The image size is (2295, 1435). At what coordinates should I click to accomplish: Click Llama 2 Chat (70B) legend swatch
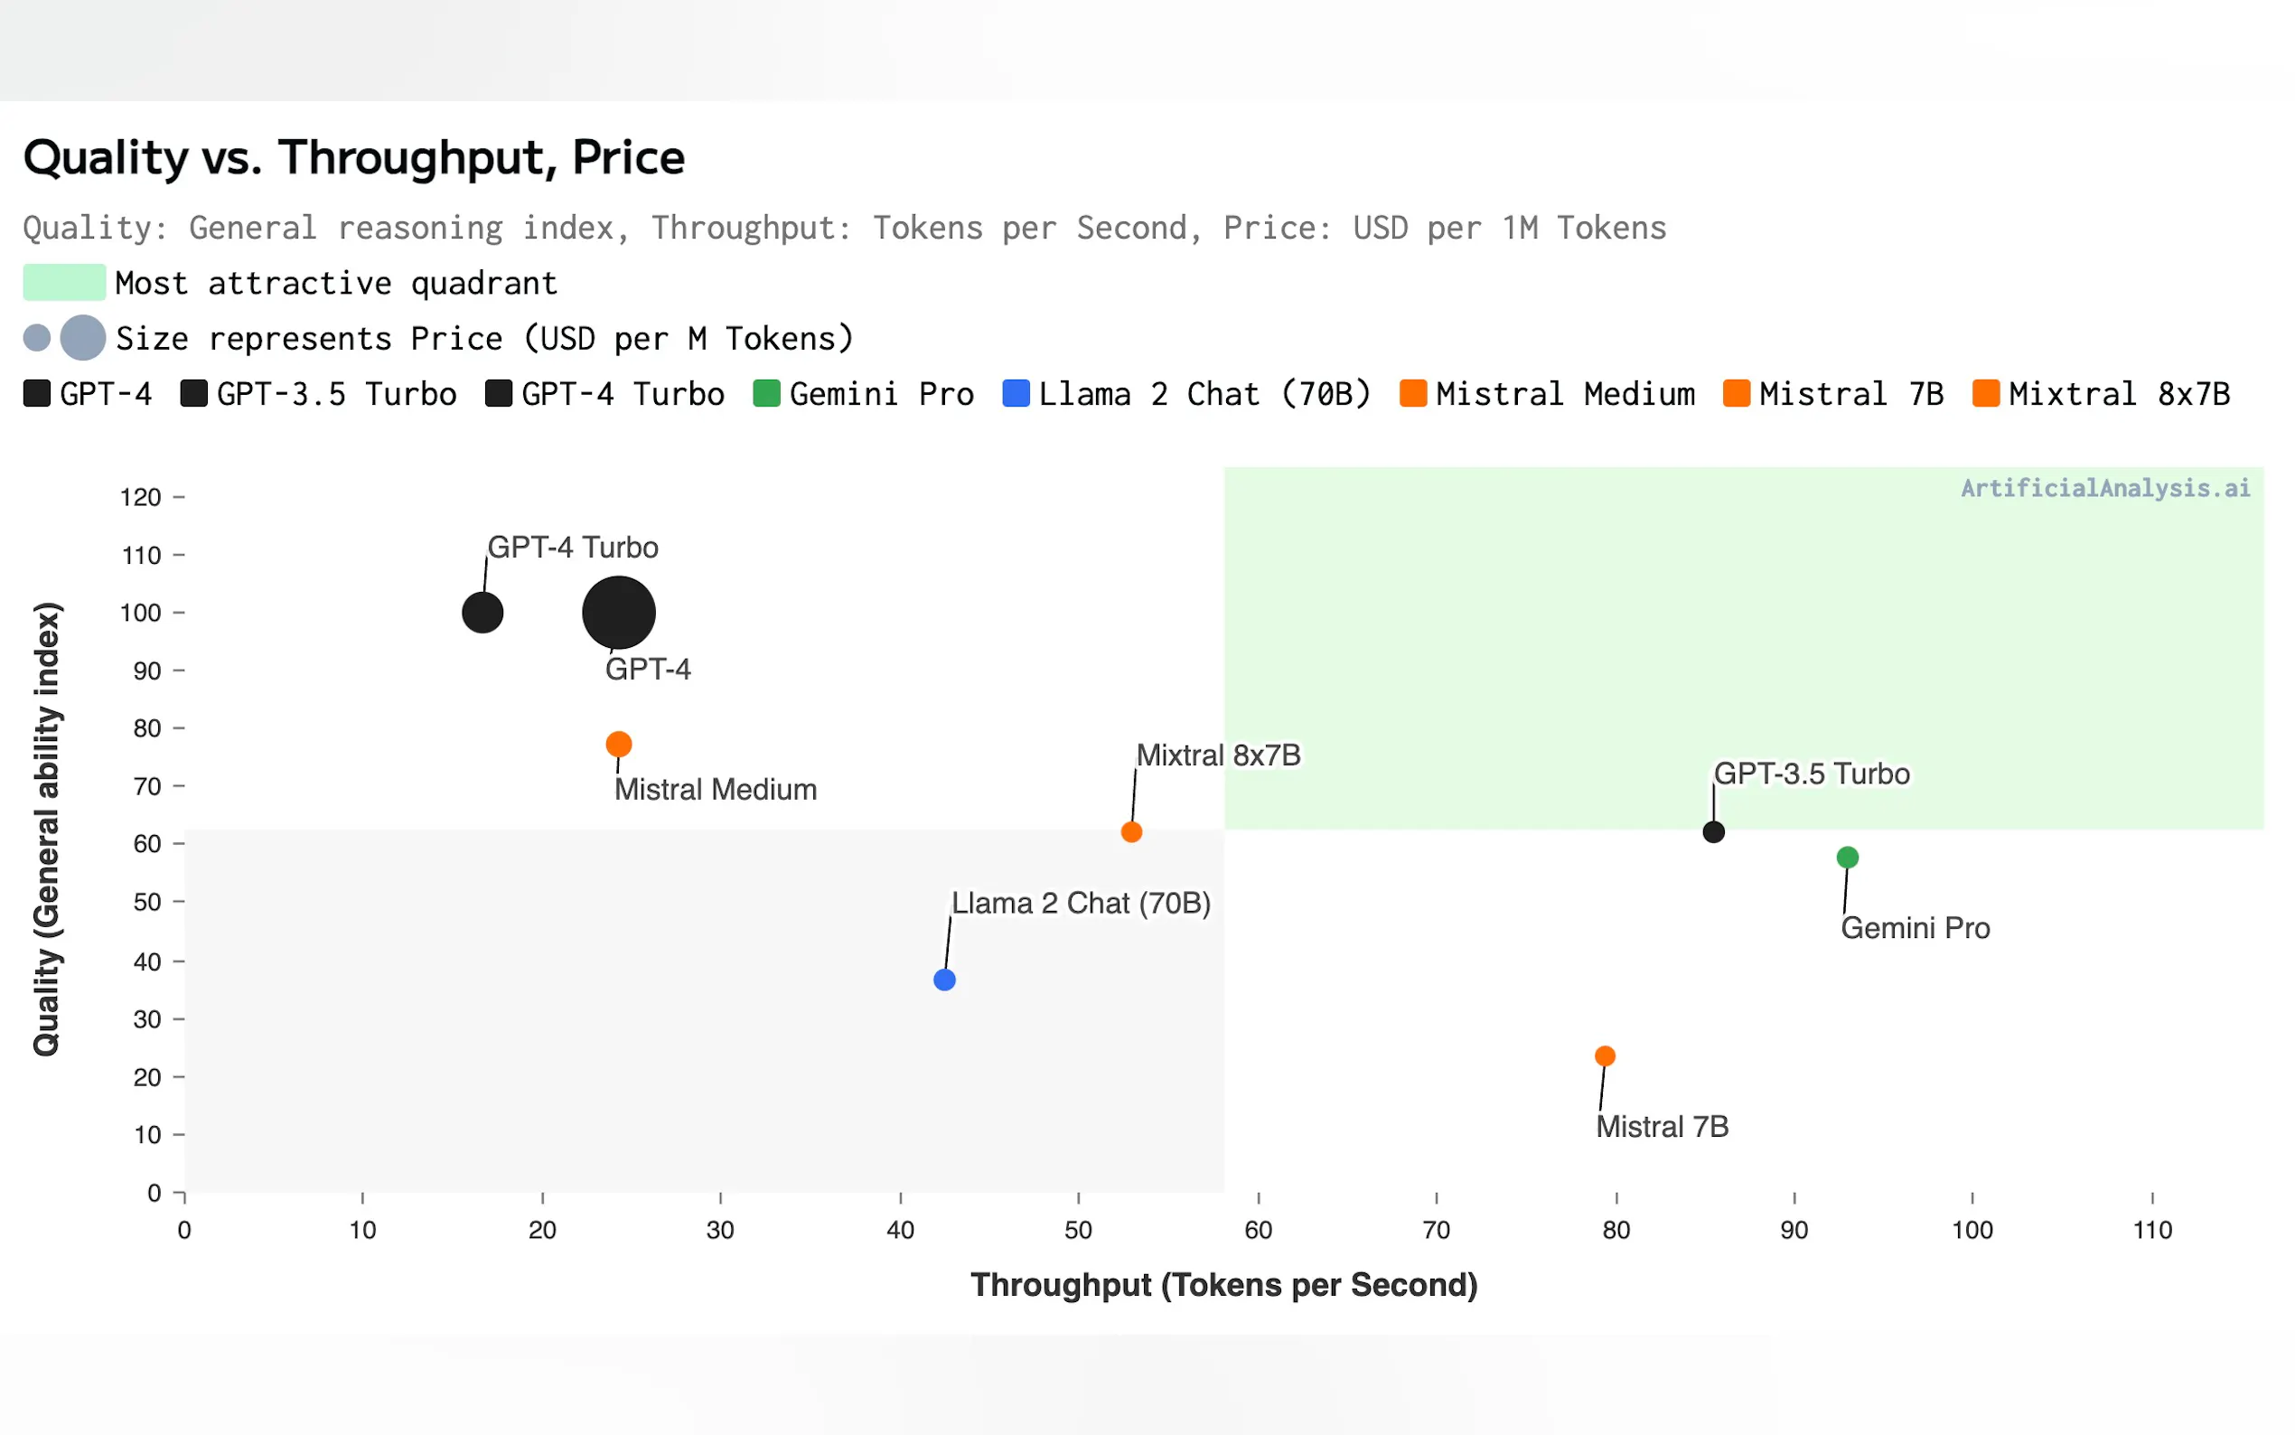coord(1016,394)
